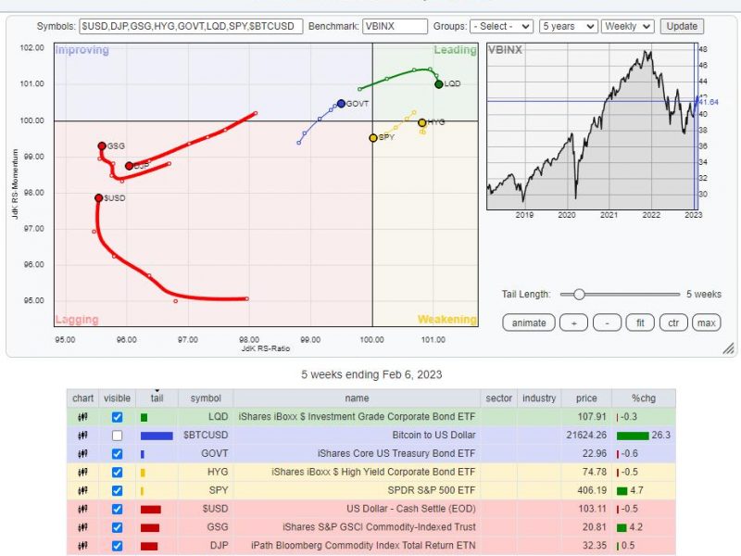
Task: Open the chart icon for SPY row
Action: tap(82, 491)
